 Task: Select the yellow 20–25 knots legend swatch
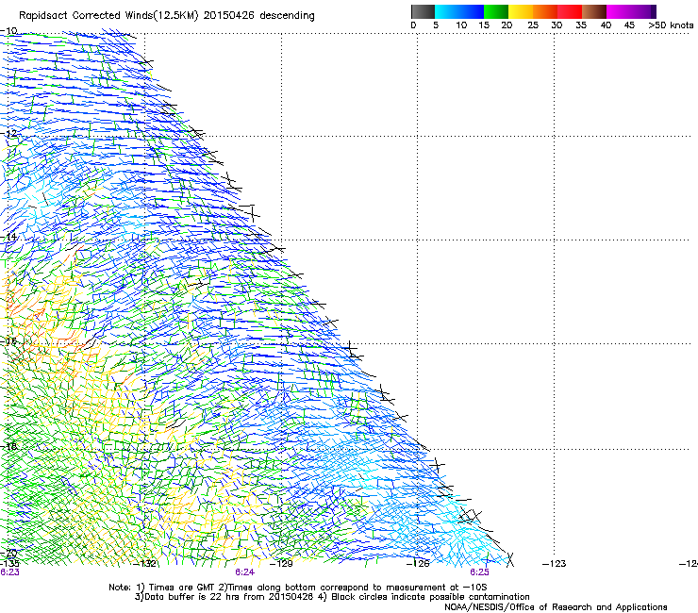coord(521,11)
